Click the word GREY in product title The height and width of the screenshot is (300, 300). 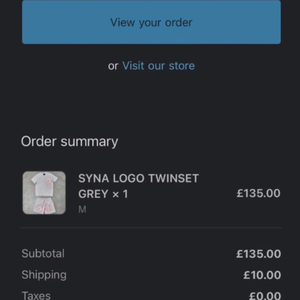(93, 194)
